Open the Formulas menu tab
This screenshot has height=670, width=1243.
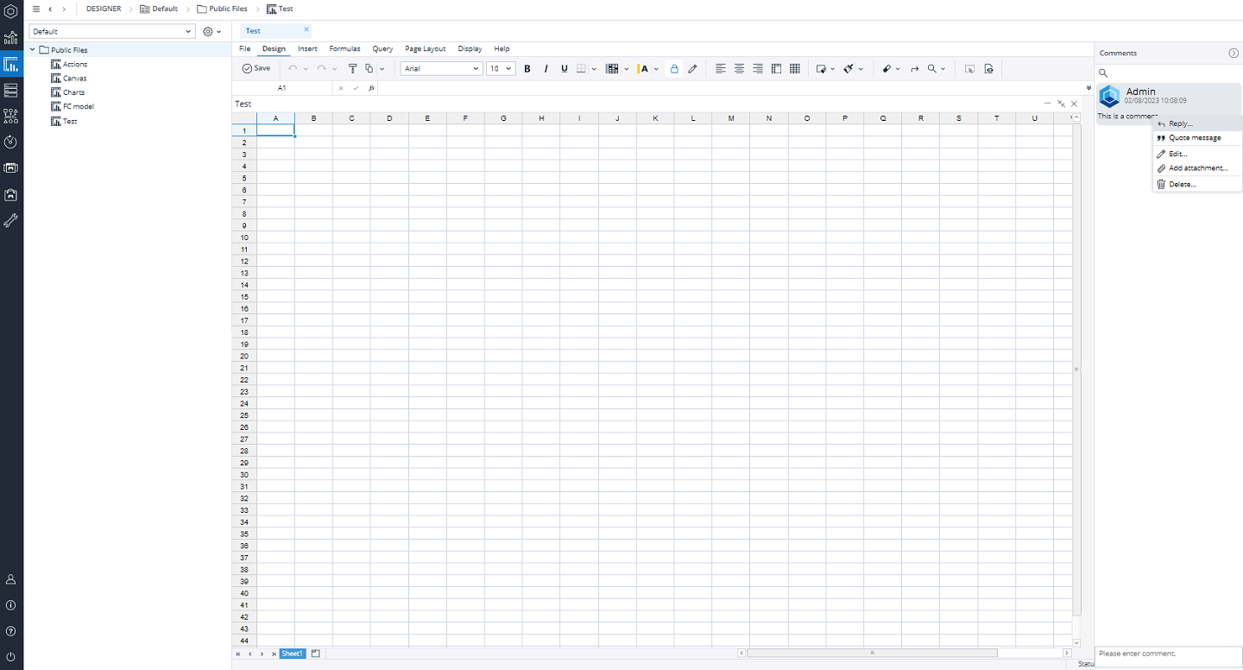click(344, 49)
